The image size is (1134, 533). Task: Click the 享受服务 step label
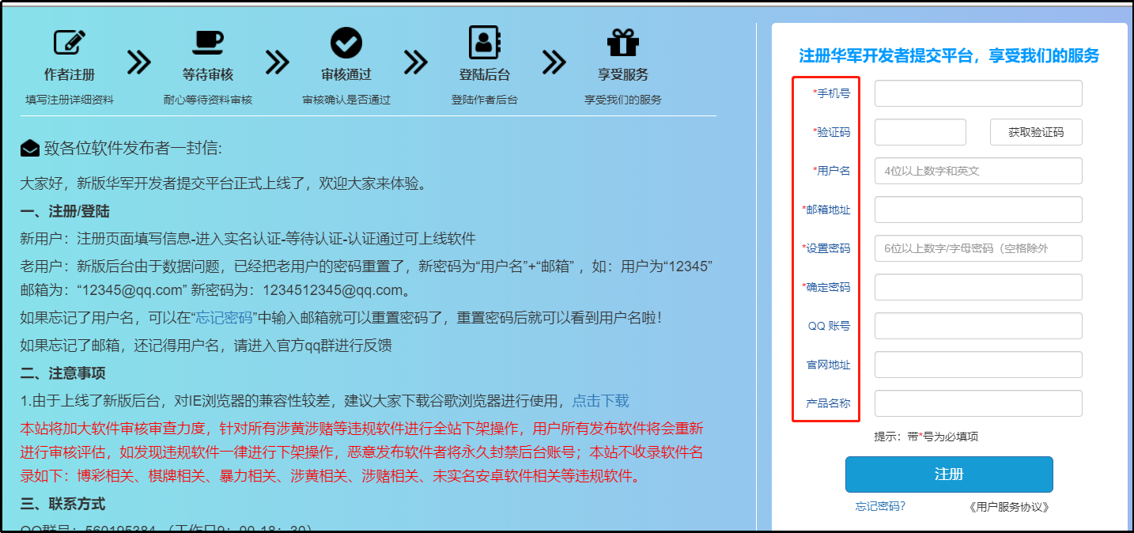pyautogui.click(x=623, y=75)
